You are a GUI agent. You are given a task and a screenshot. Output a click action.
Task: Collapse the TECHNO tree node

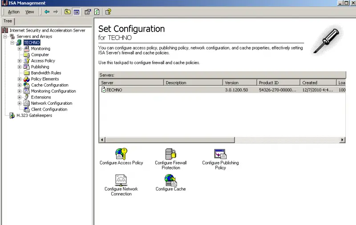coord(12,42)
